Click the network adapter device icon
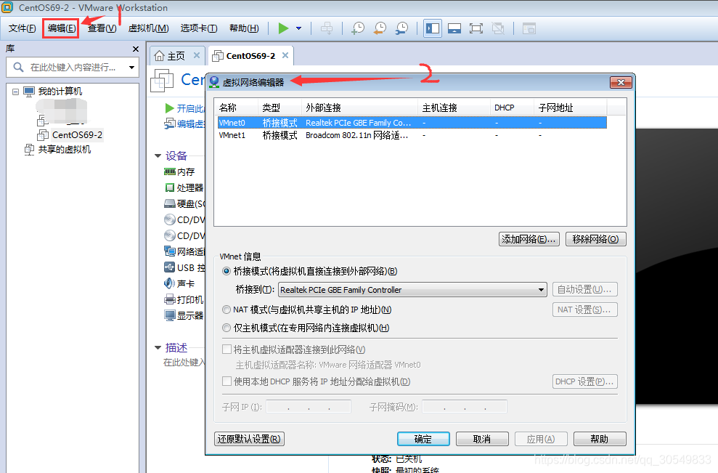 169,251
